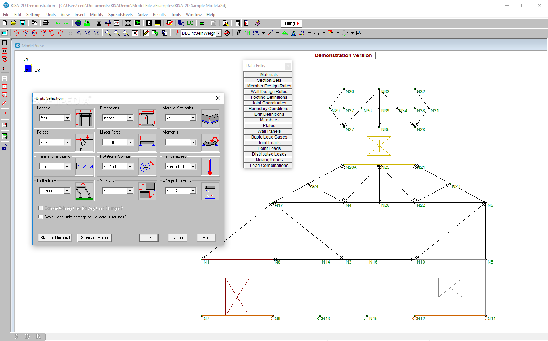Open the Moments units dropdown
Screen dimensions: 548x341
tap(193, 142)
